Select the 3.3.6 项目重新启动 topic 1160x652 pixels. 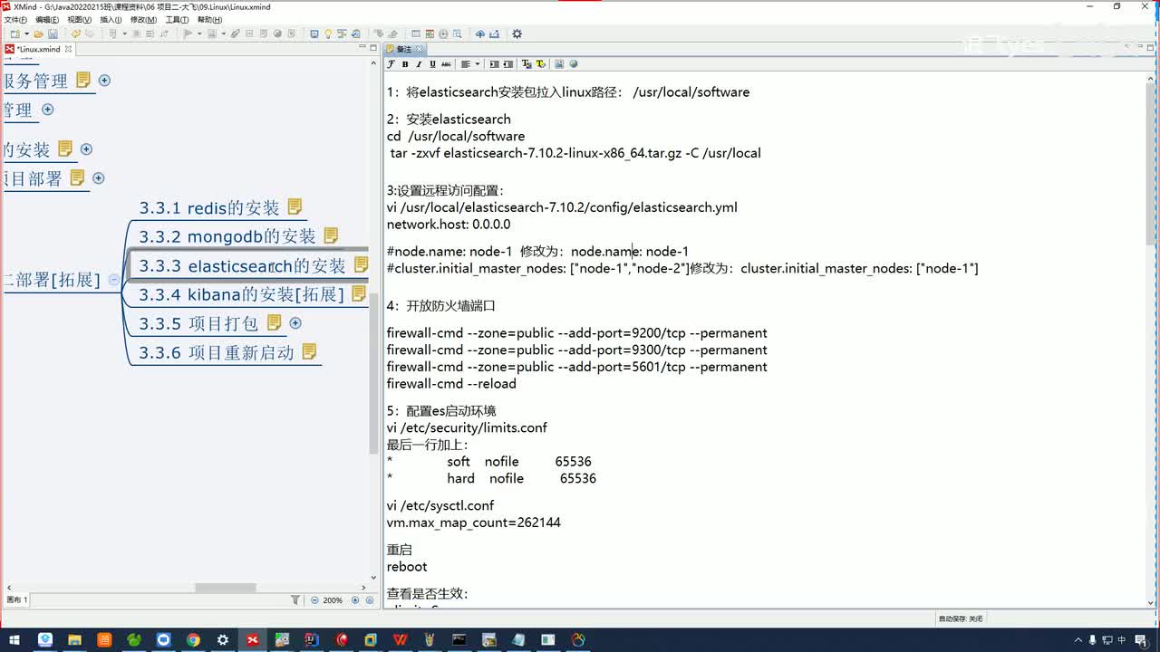tap(217, 352)
